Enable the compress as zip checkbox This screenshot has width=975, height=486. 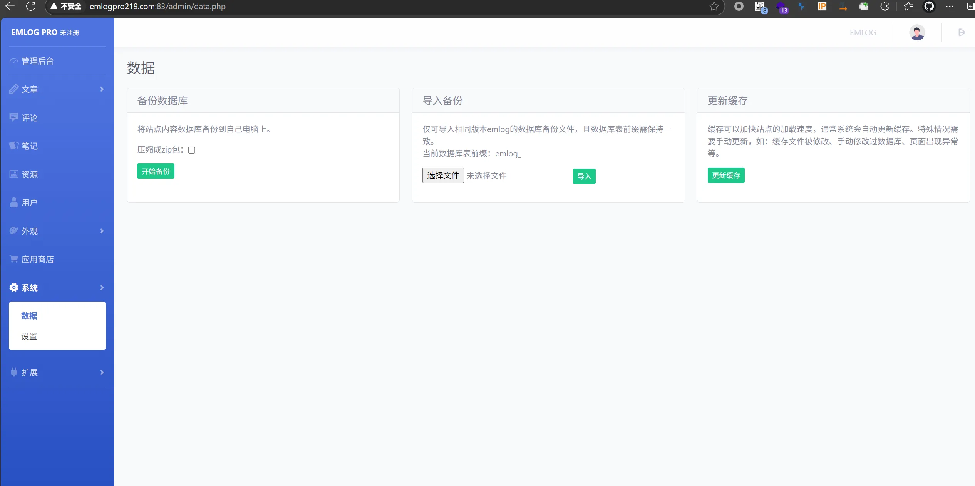[x=191, y=150]
